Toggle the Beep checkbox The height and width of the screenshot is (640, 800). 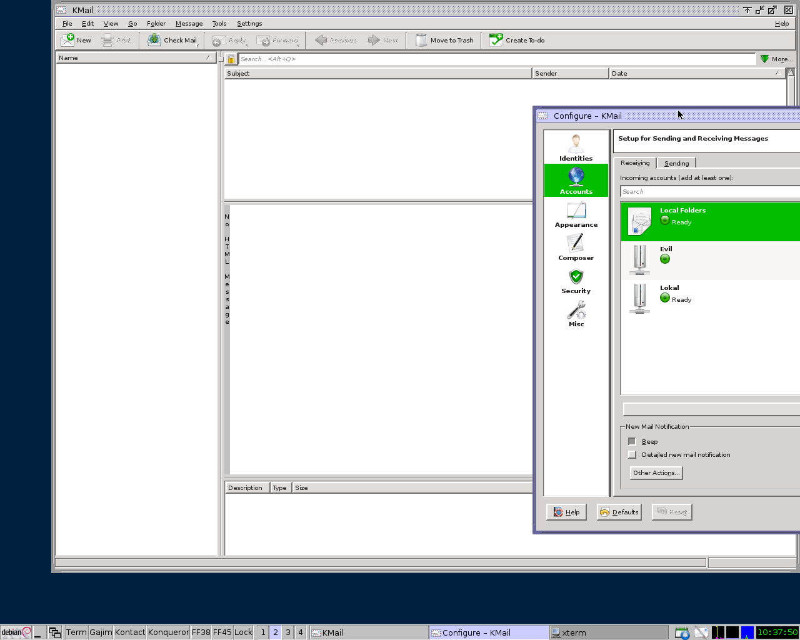[x=632, y=441]
